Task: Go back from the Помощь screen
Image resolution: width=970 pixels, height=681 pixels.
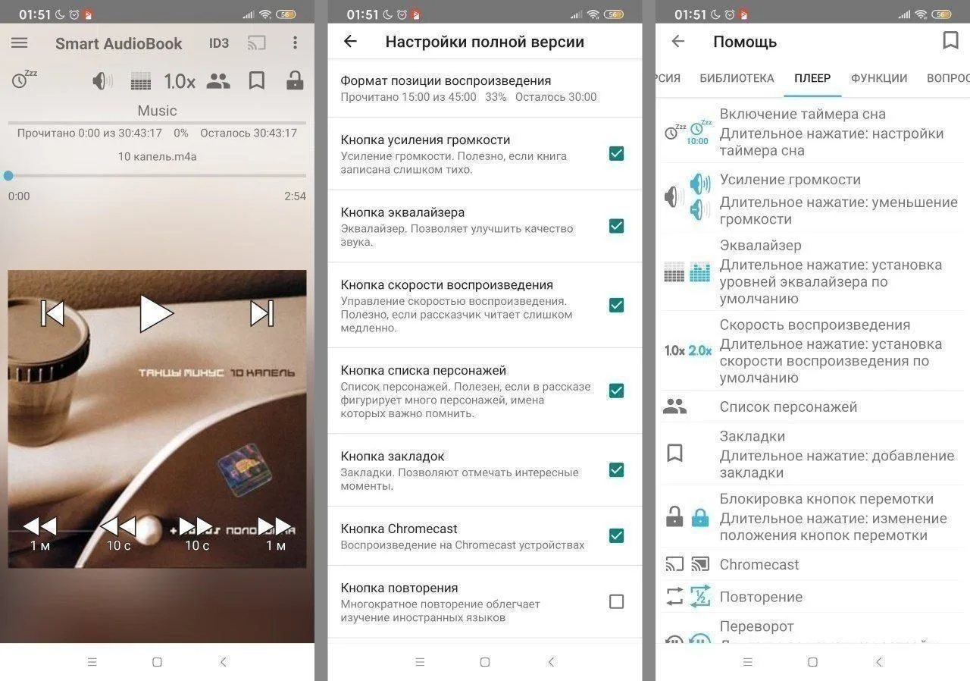Action: click(x=678, y=42)
